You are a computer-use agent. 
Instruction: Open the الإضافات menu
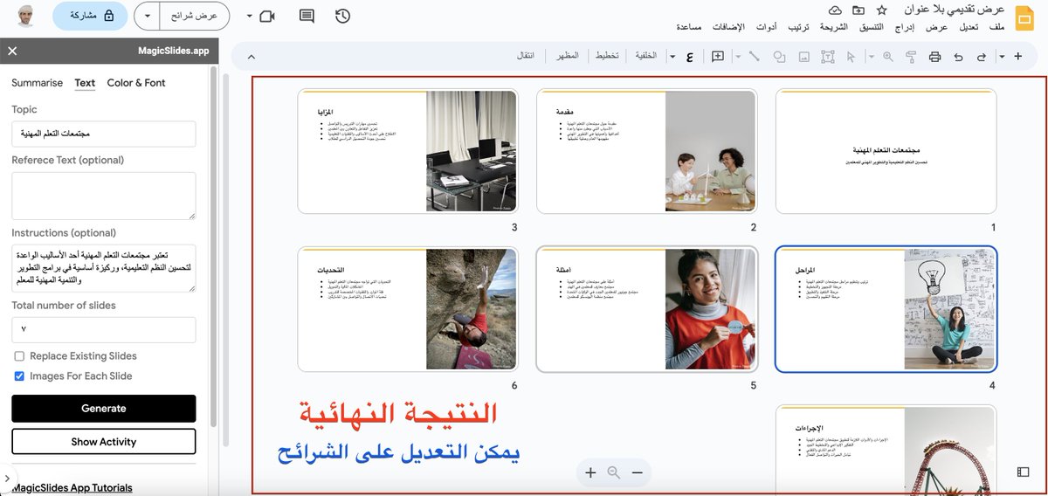click(729, 27)
